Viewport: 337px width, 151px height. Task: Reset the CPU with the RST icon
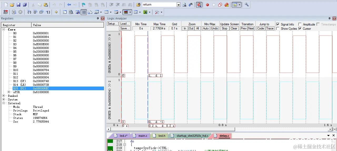click(x=6, y=12)
